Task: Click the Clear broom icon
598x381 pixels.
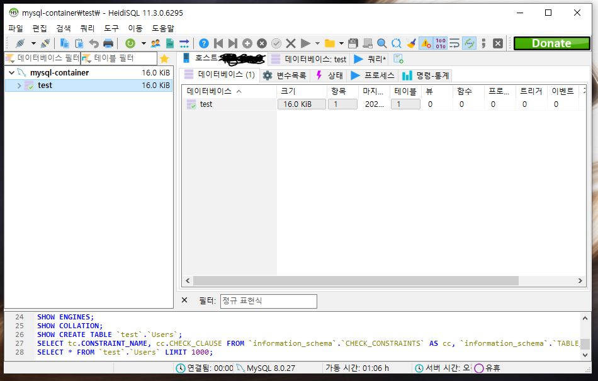Action: 411,43
